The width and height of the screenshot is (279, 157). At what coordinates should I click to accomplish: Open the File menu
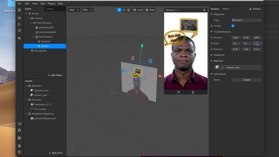click(19, 3)
